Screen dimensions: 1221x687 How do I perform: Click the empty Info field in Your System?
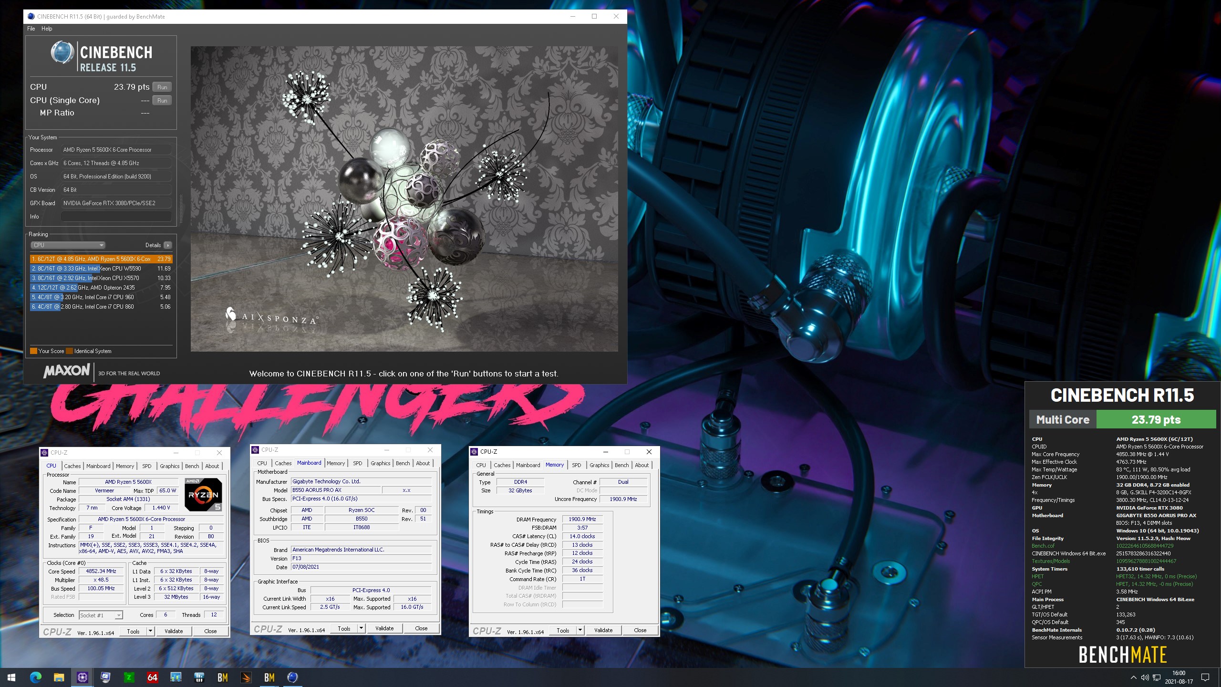click(x=116, y=217)
